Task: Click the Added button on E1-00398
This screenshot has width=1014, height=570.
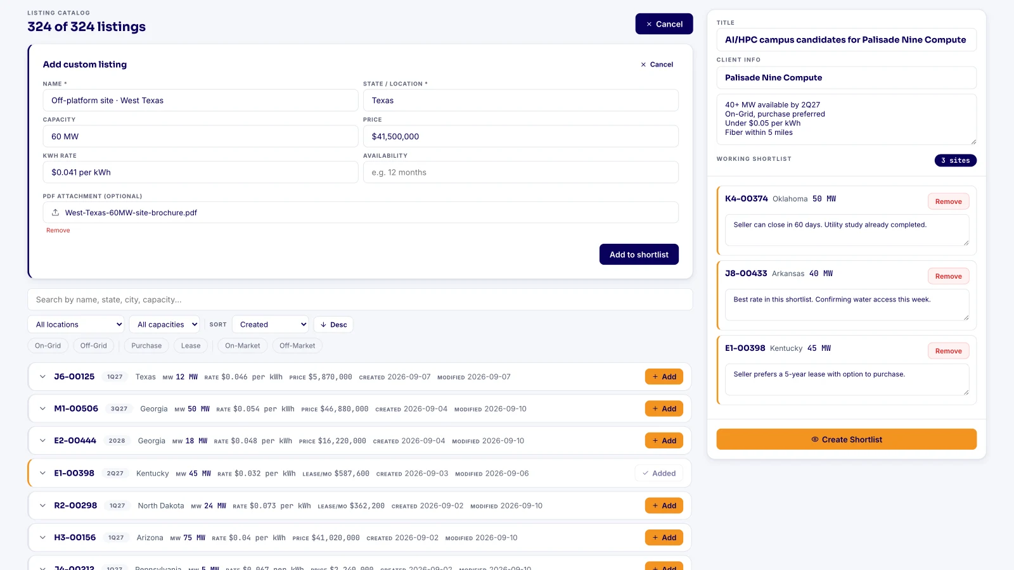Action: coord(659,474)
